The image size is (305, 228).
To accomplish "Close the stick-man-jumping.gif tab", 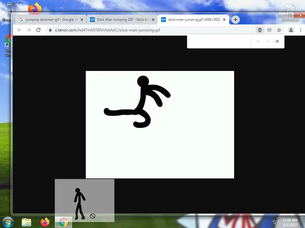I will [x=224, y=20].
